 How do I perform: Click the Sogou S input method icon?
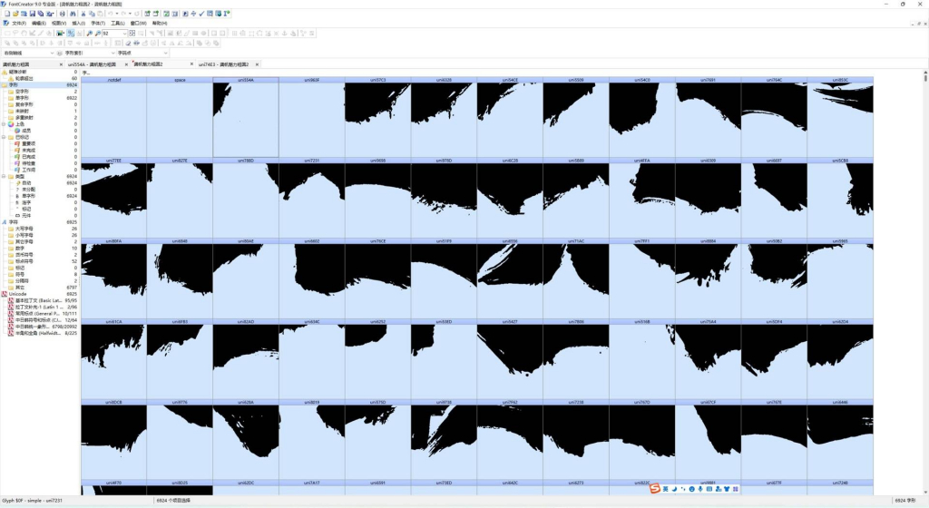point(655,488)
